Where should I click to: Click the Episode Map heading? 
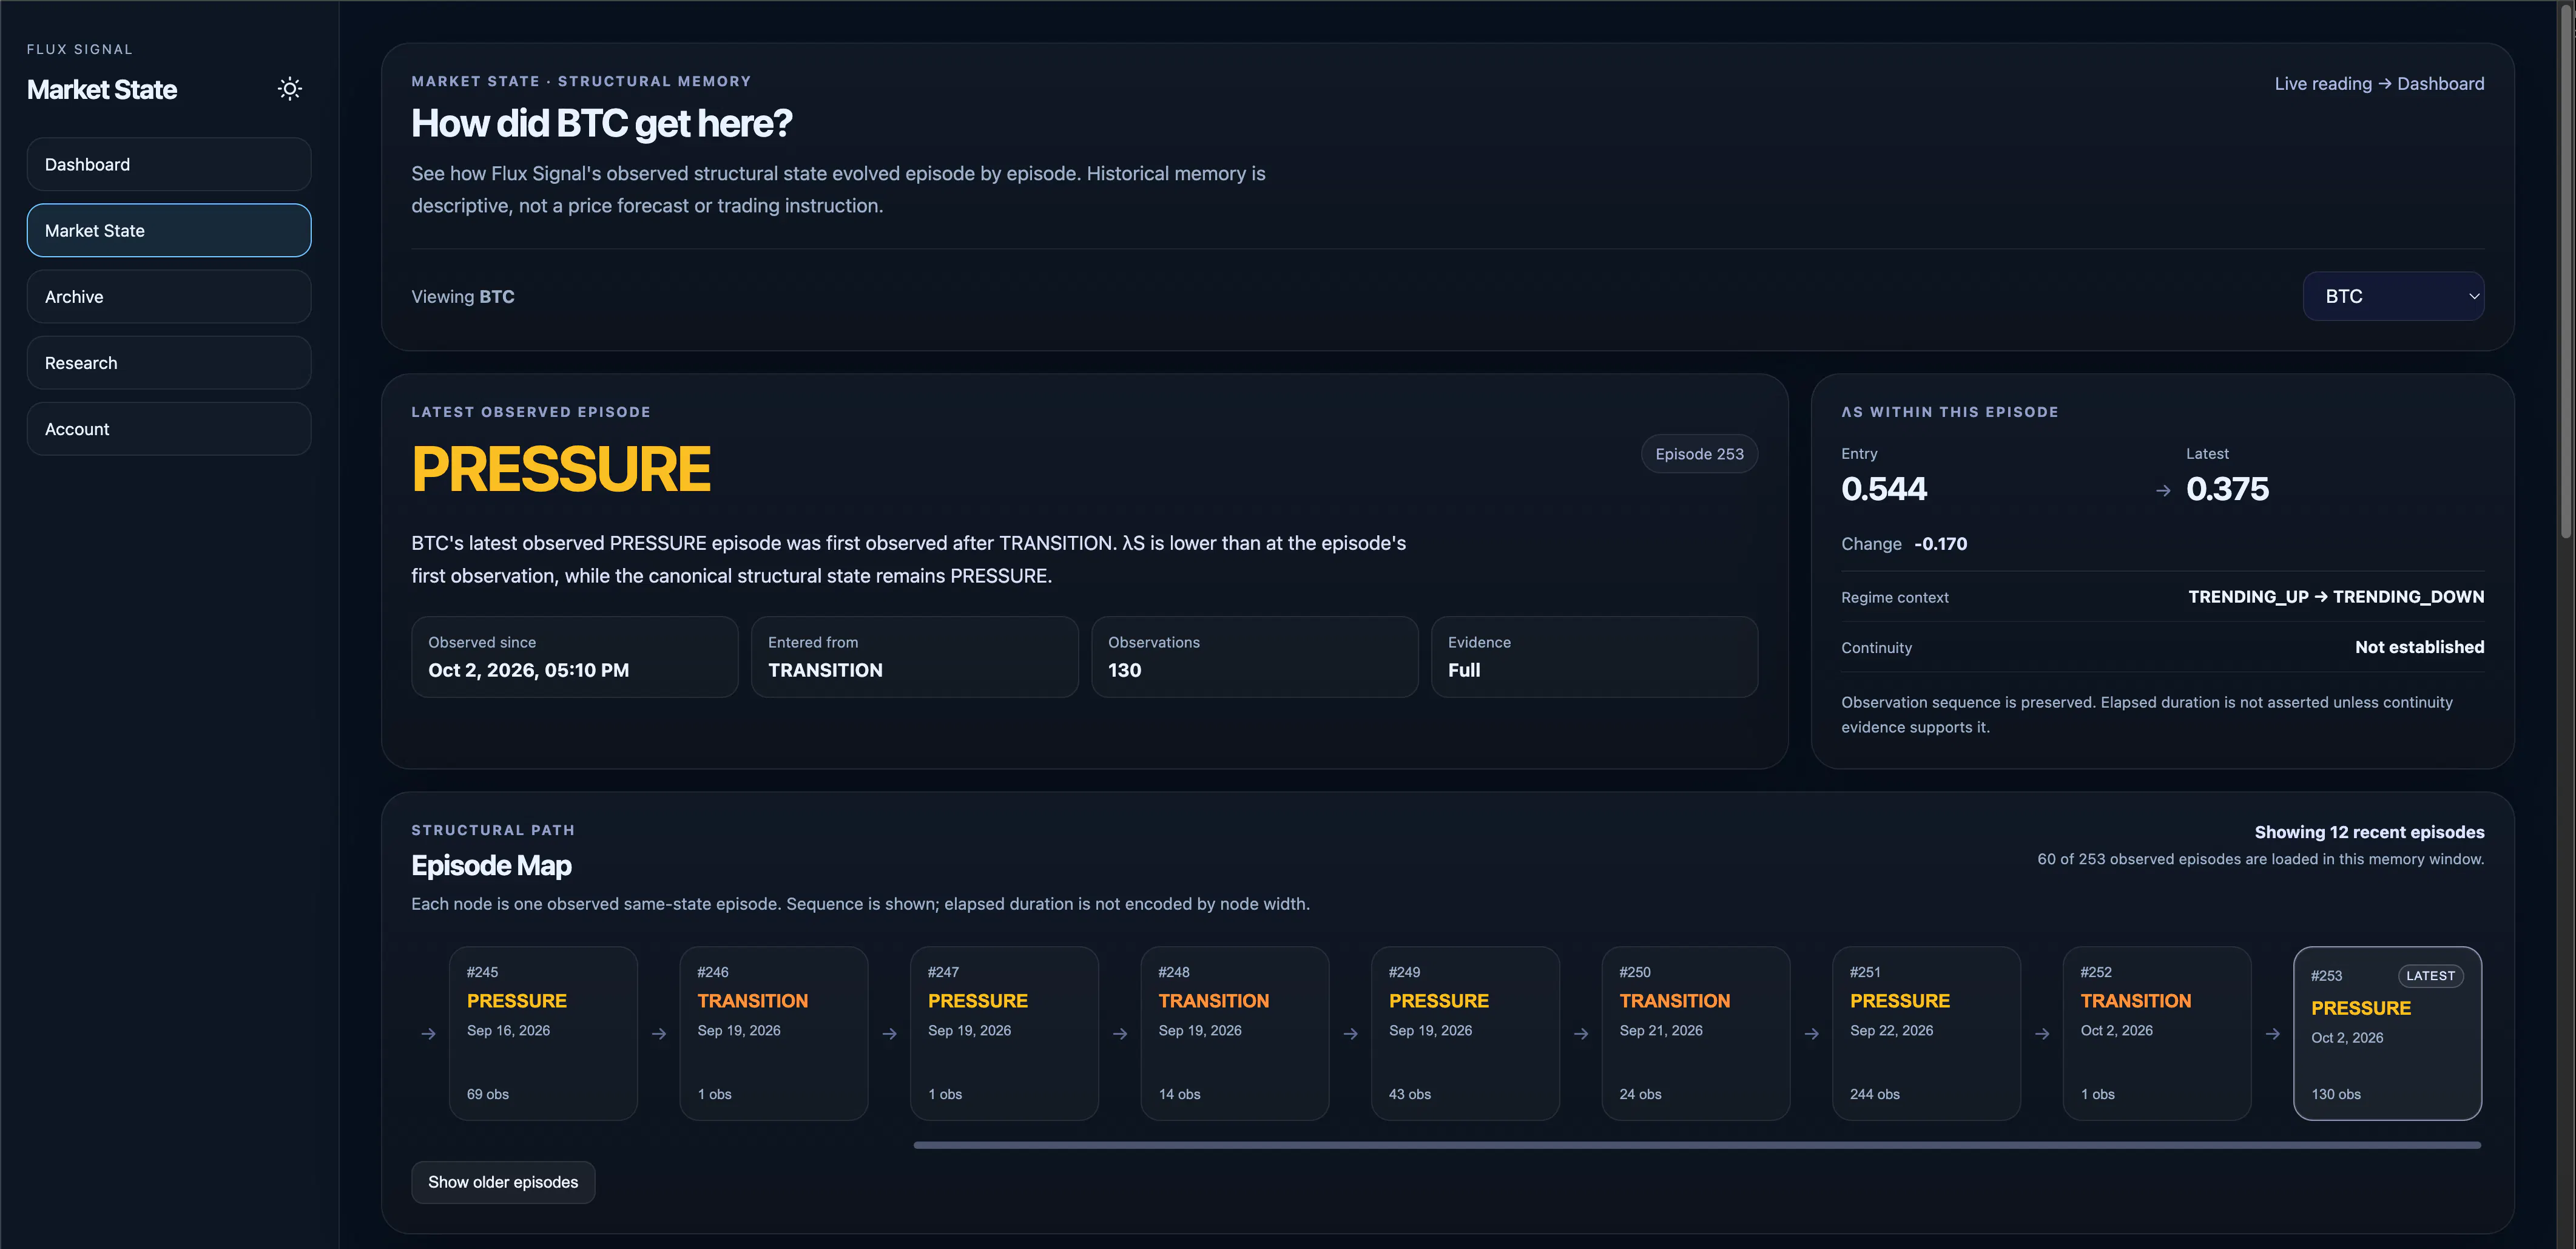click(x=491, y=866)
